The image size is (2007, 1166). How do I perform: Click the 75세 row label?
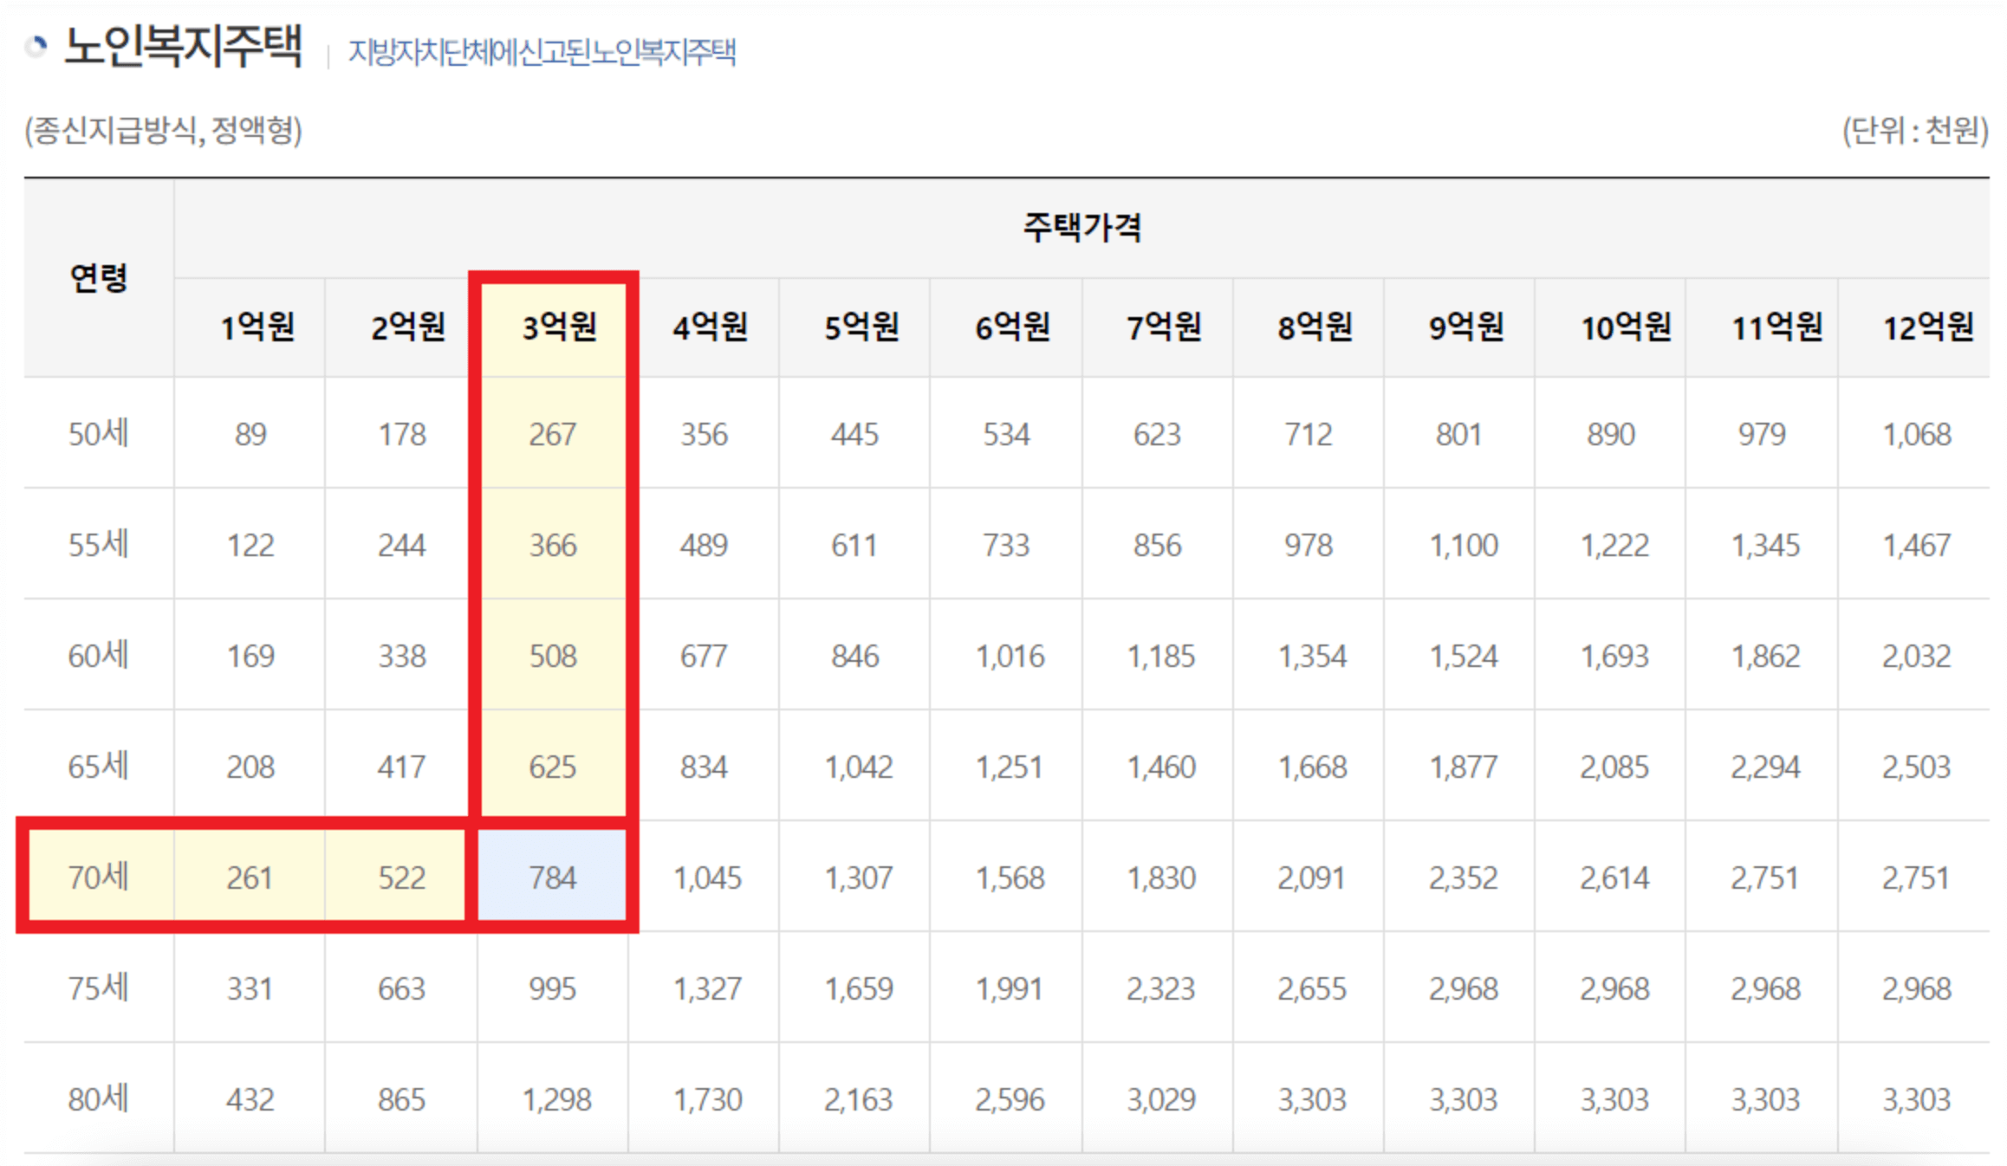[x=99, y=988]
